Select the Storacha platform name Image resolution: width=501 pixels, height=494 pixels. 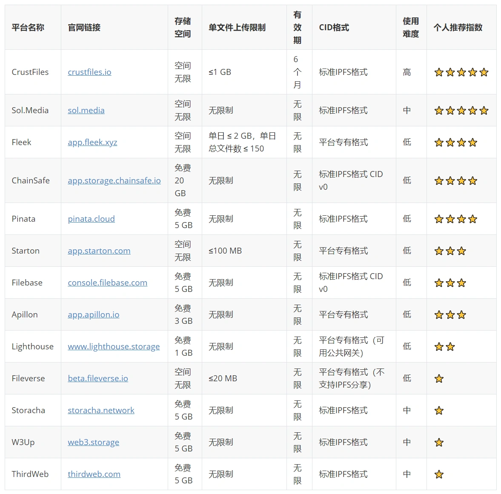pos(28,411)
